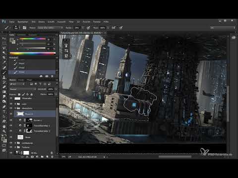Click the brush panel toggle in options bar
238x178 pixels.
(x=24, y=28)
